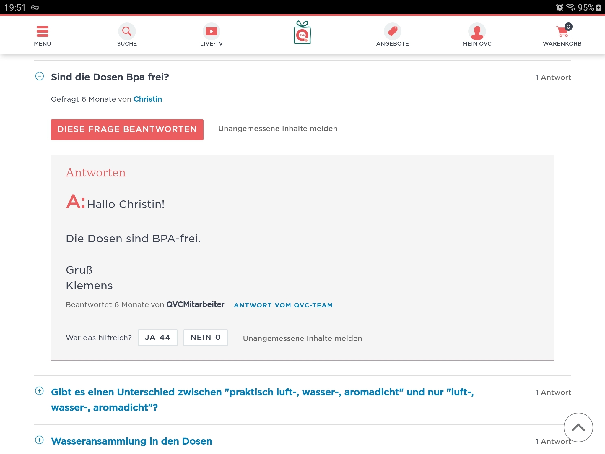Viewport: 605px width, 454px height.
Task: Open Christin's user profile link
Action: 147,99
